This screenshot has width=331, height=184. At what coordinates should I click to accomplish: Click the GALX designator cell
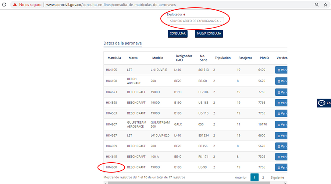[178, 124]
